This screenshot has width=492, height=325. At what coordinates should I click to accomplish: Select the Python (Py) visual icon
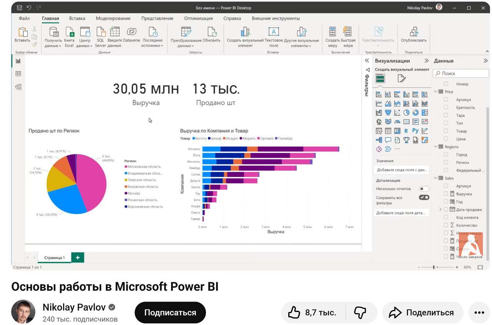coord(416,131)
